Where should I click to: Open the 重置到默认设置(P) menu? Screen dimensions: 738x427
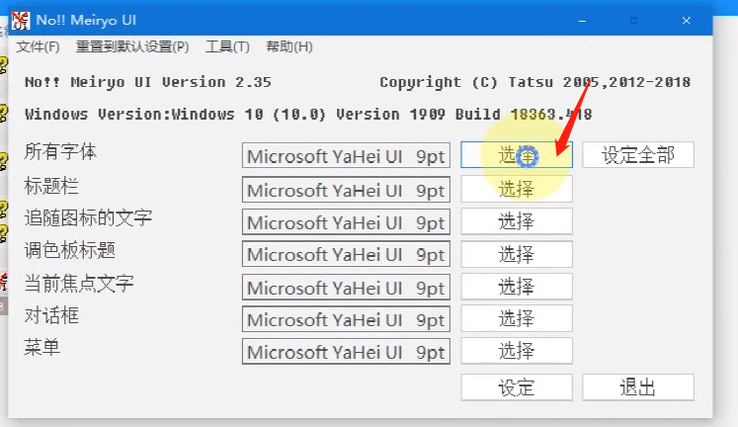(x=132, y=47)
